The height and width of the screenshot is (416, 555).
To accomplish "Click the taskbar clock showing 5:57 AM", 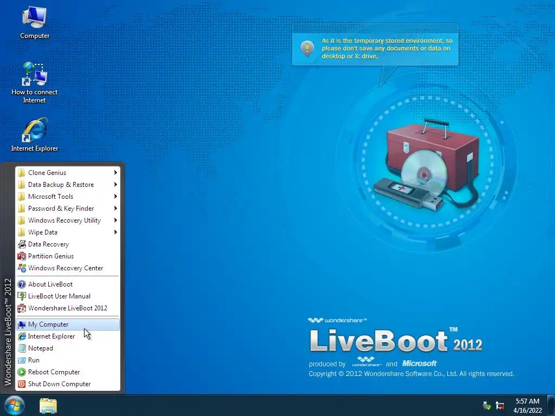I will pyautogui.click(x=527, y=406).
